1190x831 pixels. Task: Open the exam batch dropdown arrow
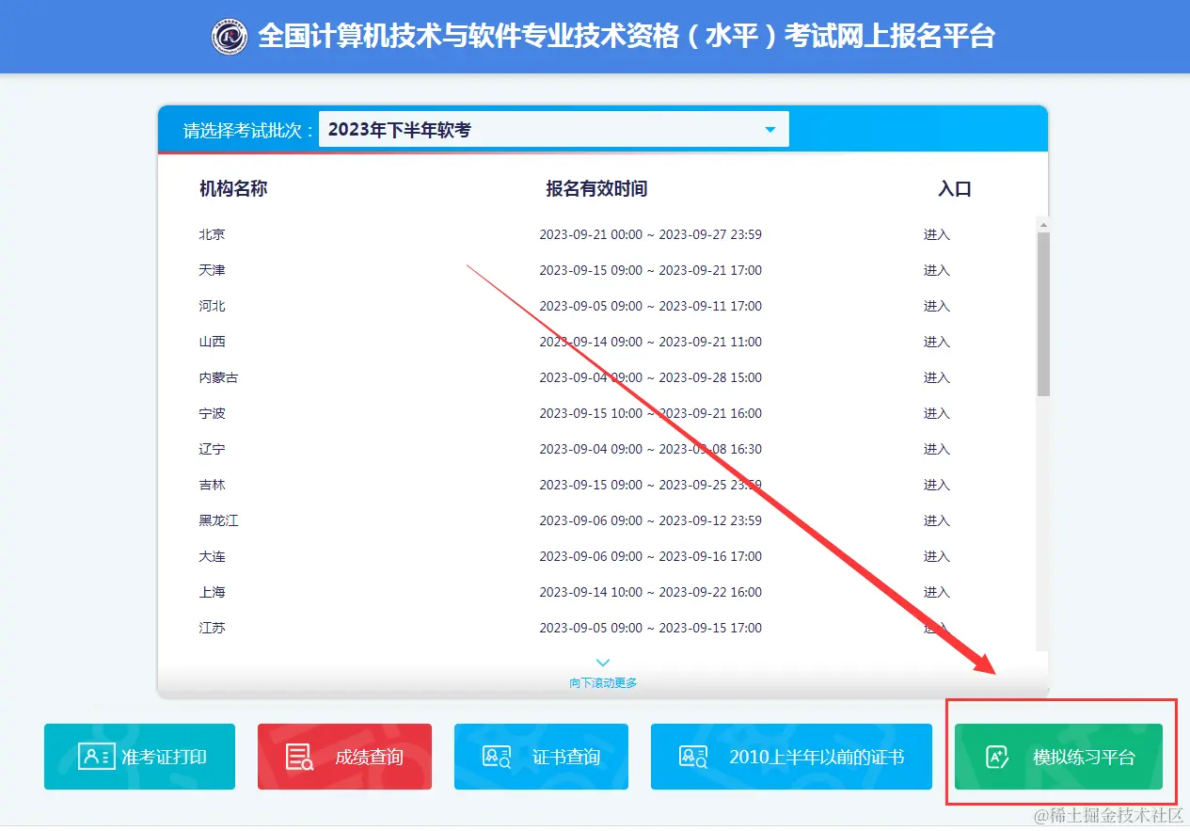pos(770,130)
